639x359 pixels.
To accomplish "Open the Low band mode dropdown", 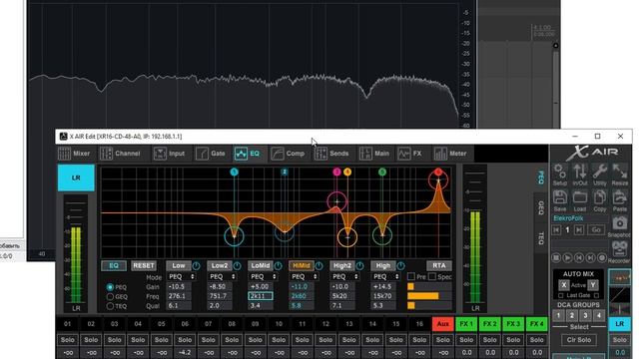I will click(x=181, y=277).
